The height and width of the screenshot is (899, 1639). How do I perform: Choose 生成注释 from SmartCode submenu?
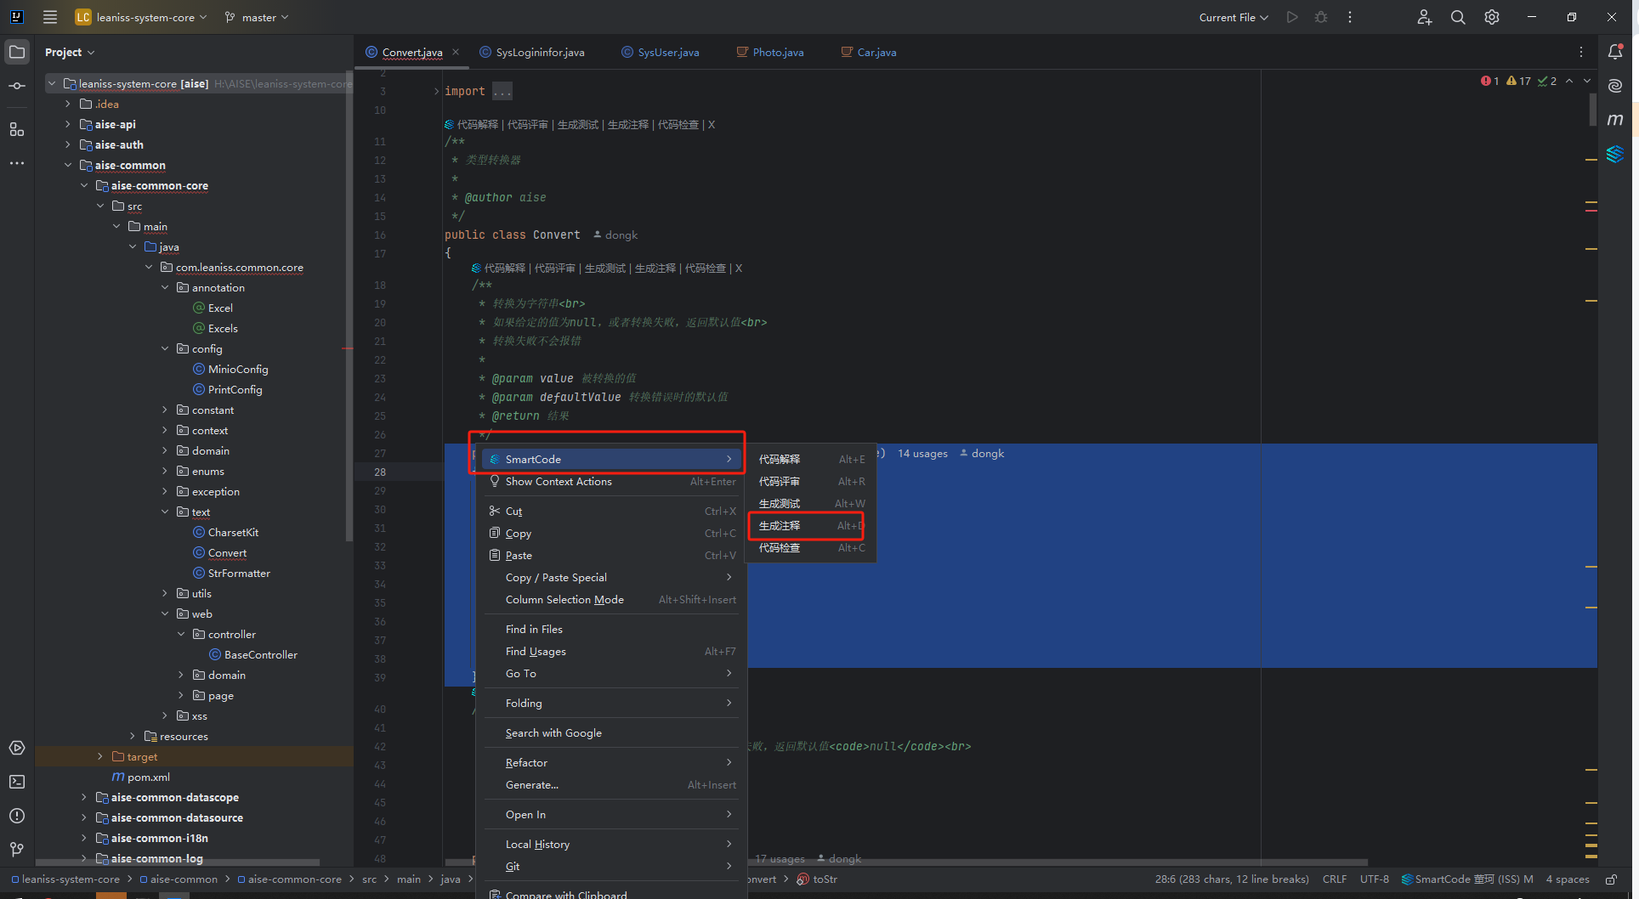pyautogui.click(x=811, y=526)
